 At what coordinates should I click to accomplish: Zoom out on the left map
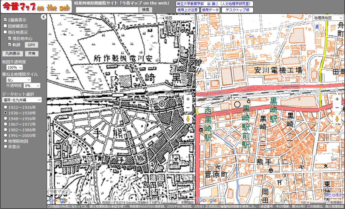188,108
